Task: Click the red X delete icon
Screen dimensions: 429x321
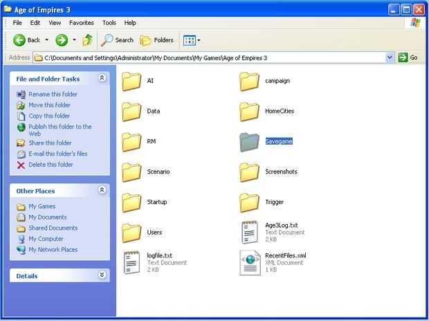Action: (21, 165)
